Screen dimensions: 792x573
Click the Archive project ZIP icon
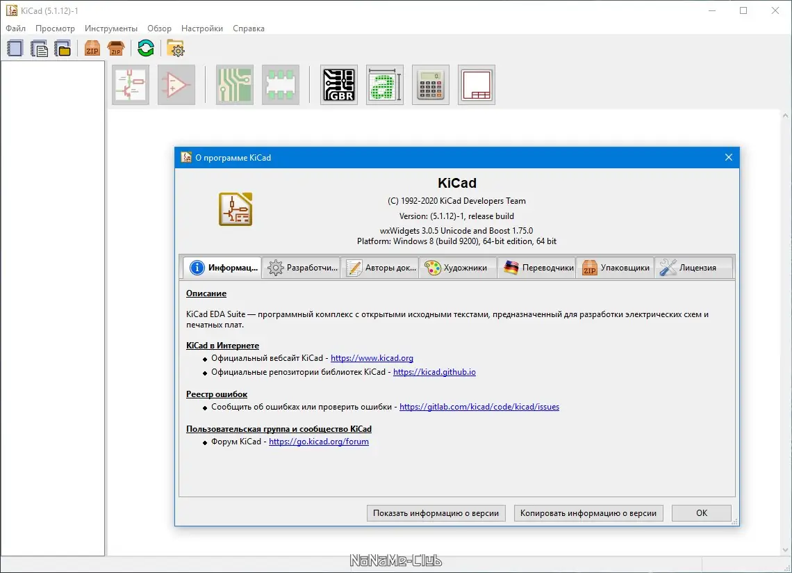(92, 49)
